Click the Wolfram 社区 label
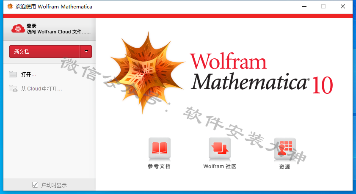The image size is (356, 194). click(220, 167)
